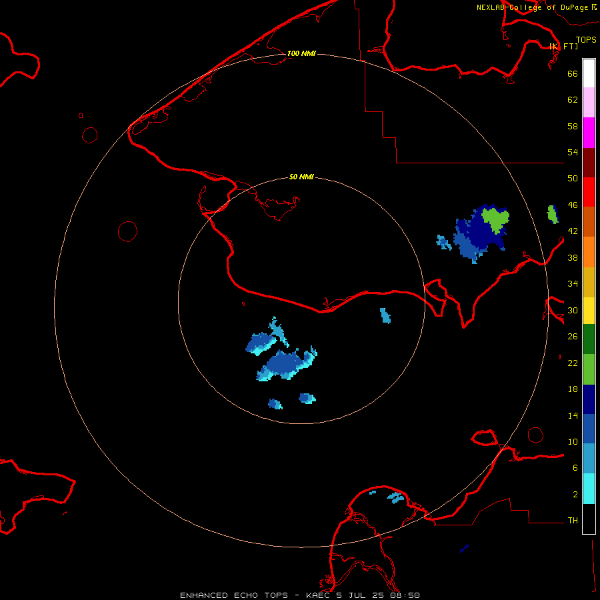
Task: Click the small light-blue echo beside northeast cell
Action: (444, 242)
